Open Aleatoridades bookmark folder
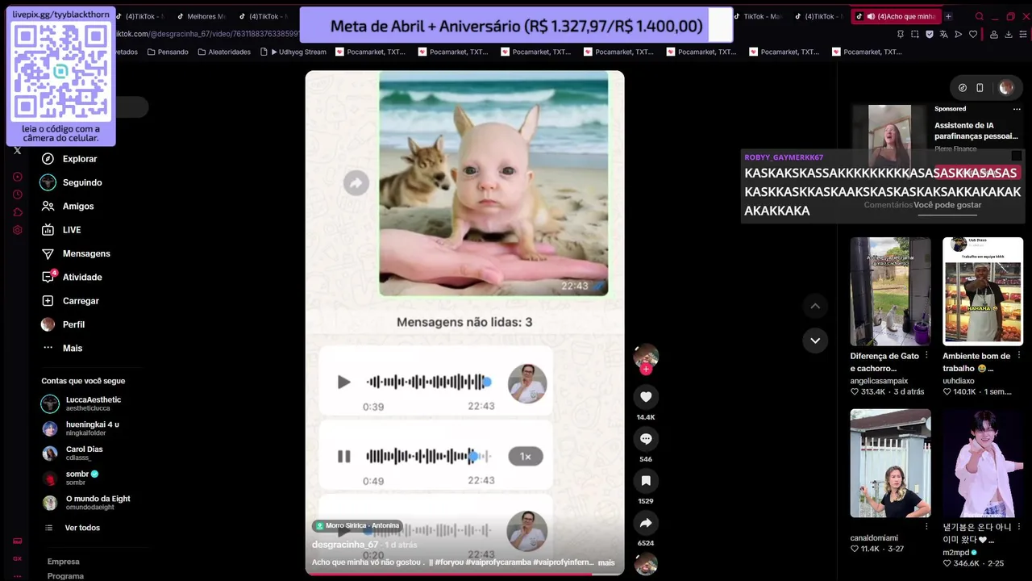Image resolution: width=1032 pixels, height=581 pixels. click(224, 52)
